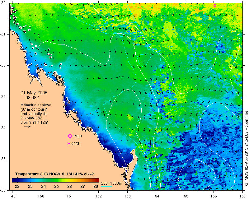Click the '152' longitude axis label
This screenshot has height=199, width=249.
98,196
